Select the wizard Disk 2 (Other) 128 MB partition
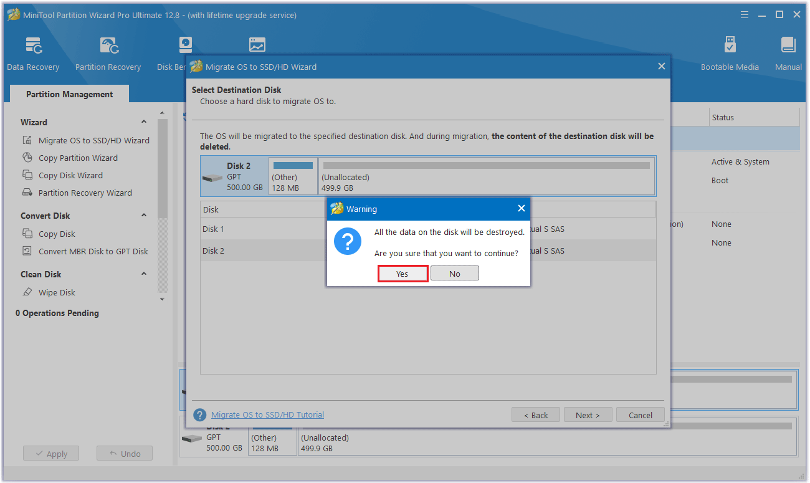The image size is (810, 483). [293, 176]
